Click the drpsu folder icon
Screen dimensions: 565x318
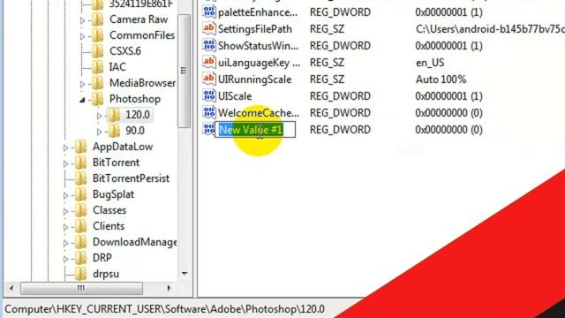coord(80,274)
